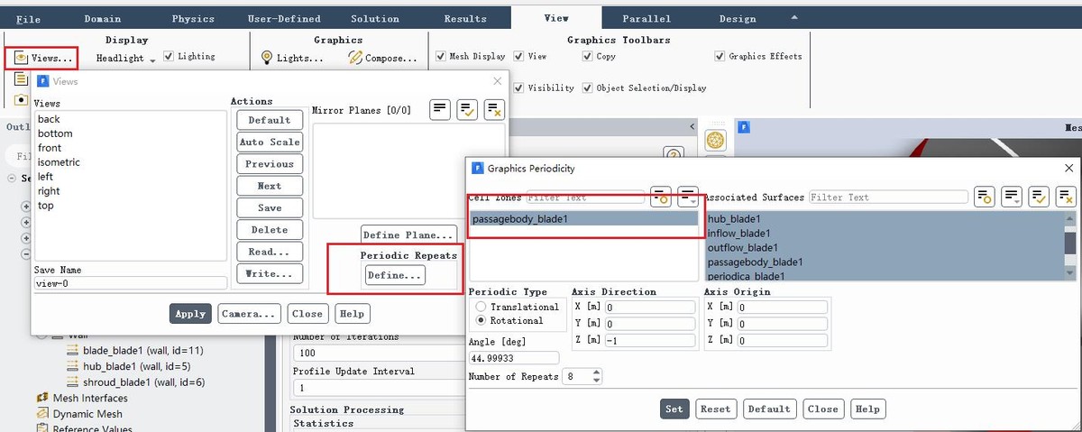The height and width of the screenshot is (432, 1082).
Task: Click the Write button in Views dialog
Action: (x=270, y=273)
